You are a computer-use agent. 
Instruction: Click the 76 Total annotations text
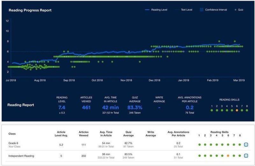190,113
